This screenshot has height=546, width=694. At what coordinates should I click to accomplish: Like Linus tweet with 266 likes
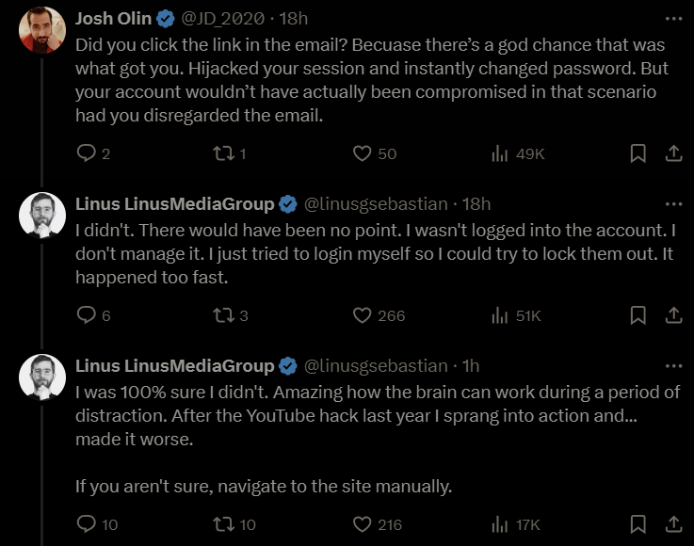362,315
